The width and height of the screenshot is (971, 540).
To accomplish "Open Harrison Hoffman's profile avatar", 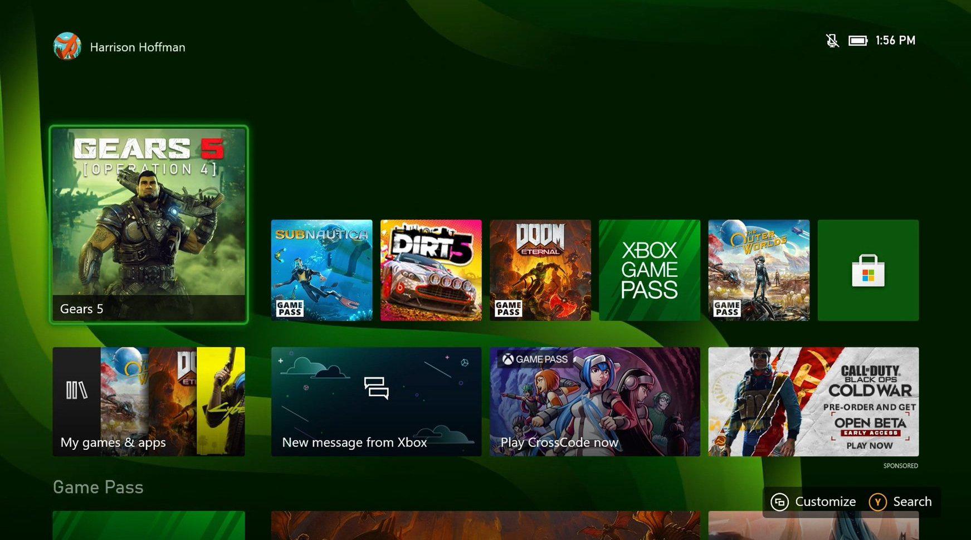I will click(67, 46).
